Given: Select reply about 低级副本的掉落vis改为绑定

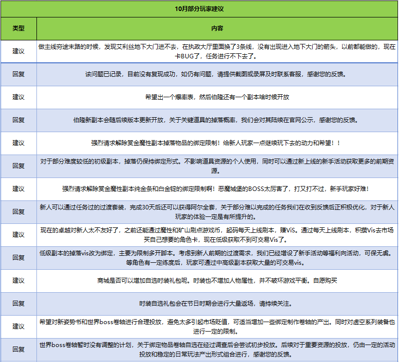Looking at the screenshot, I should pos(217,258).
